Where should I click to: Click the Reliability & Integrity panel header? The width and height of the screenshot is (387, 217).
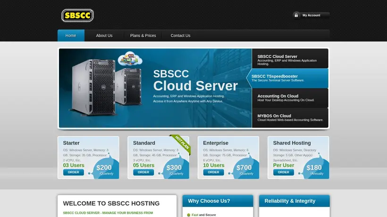coord(294,201)
